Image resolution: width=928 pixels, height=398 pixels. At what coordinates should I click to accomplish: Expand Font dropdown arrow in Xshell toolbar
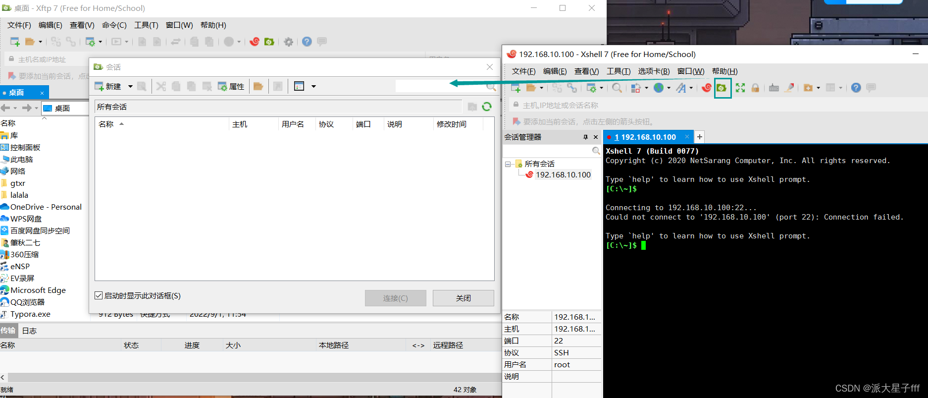tap(691, 88)
